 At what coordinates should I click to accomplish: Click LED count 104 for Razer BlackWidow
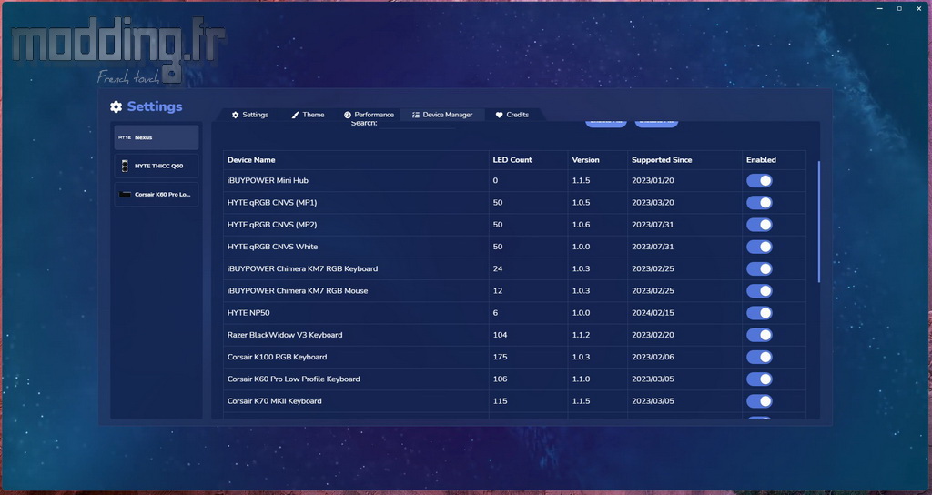pos(500,335)
